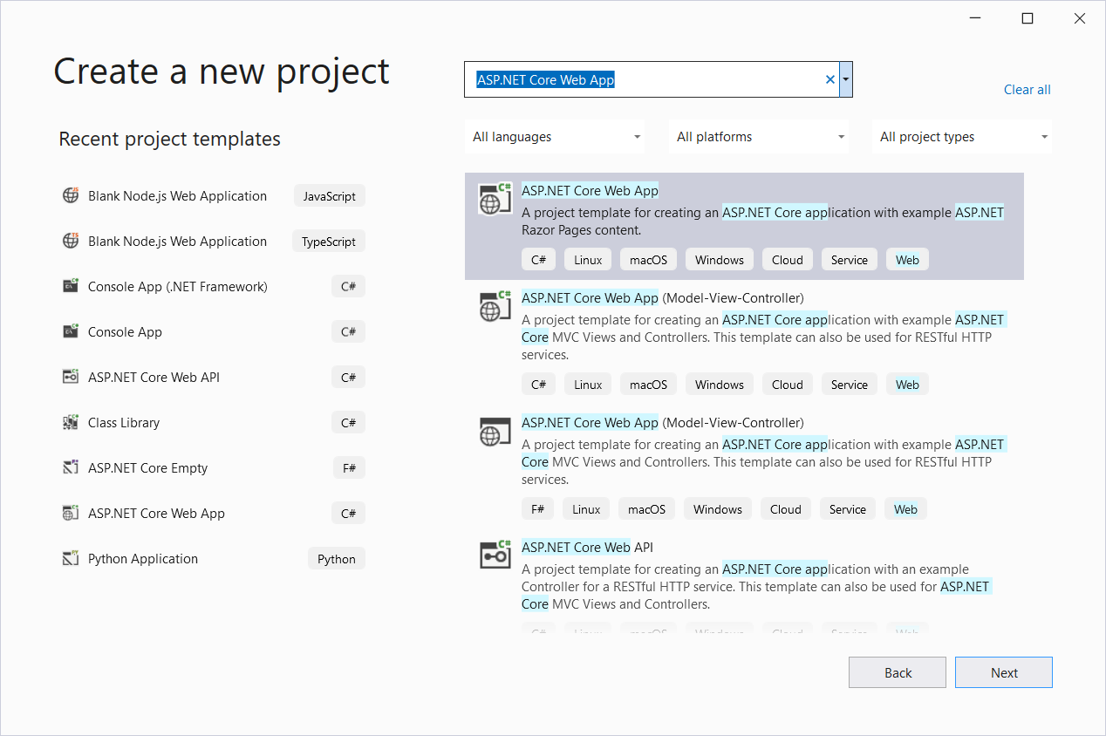The image size is (1106, 736).
Task: Click the Cloud tag in the highlighted template
Action: (x=788, y=260)
